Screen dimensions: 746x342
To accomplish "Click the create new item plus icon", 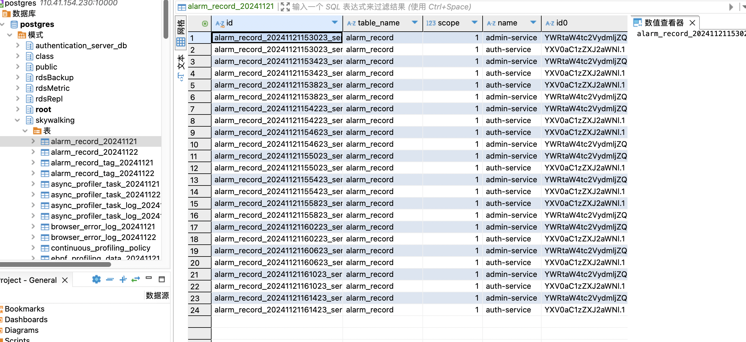I will pos(123,279).
